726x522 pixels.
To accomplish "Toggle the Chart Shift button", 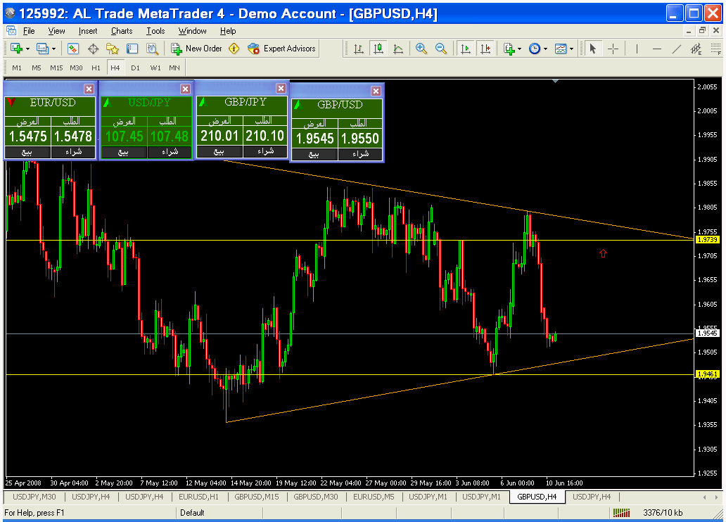I will click(x=485, y=49).
